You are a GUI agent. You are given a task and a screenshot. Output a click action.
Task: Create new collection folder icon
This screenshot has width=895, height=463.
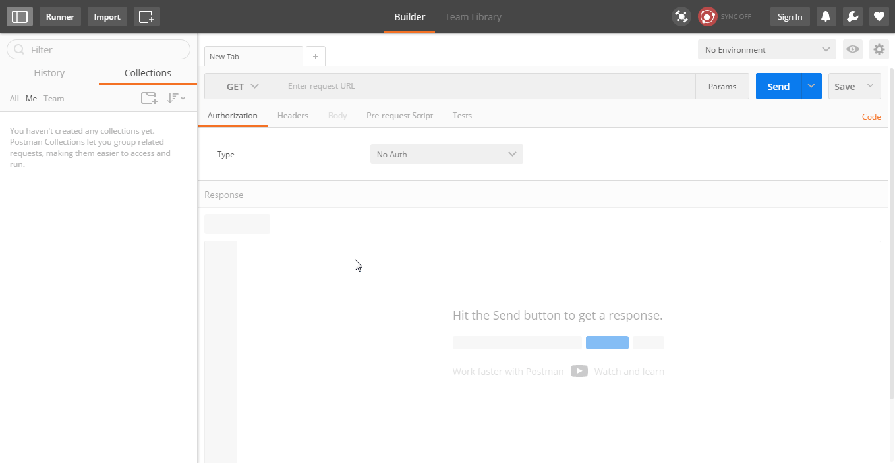point(149,98)
